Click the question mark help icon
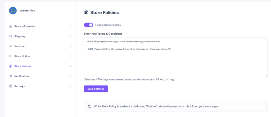271x117 pixels. coord(90,106)
